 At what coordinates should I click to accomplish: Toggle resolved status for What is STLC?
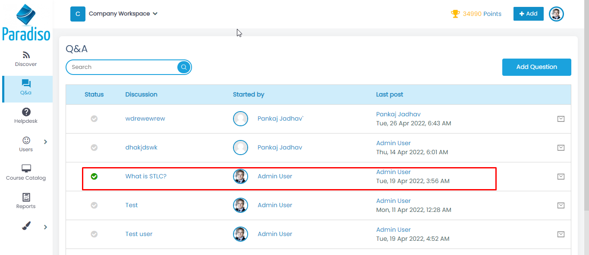pos(94,176)
